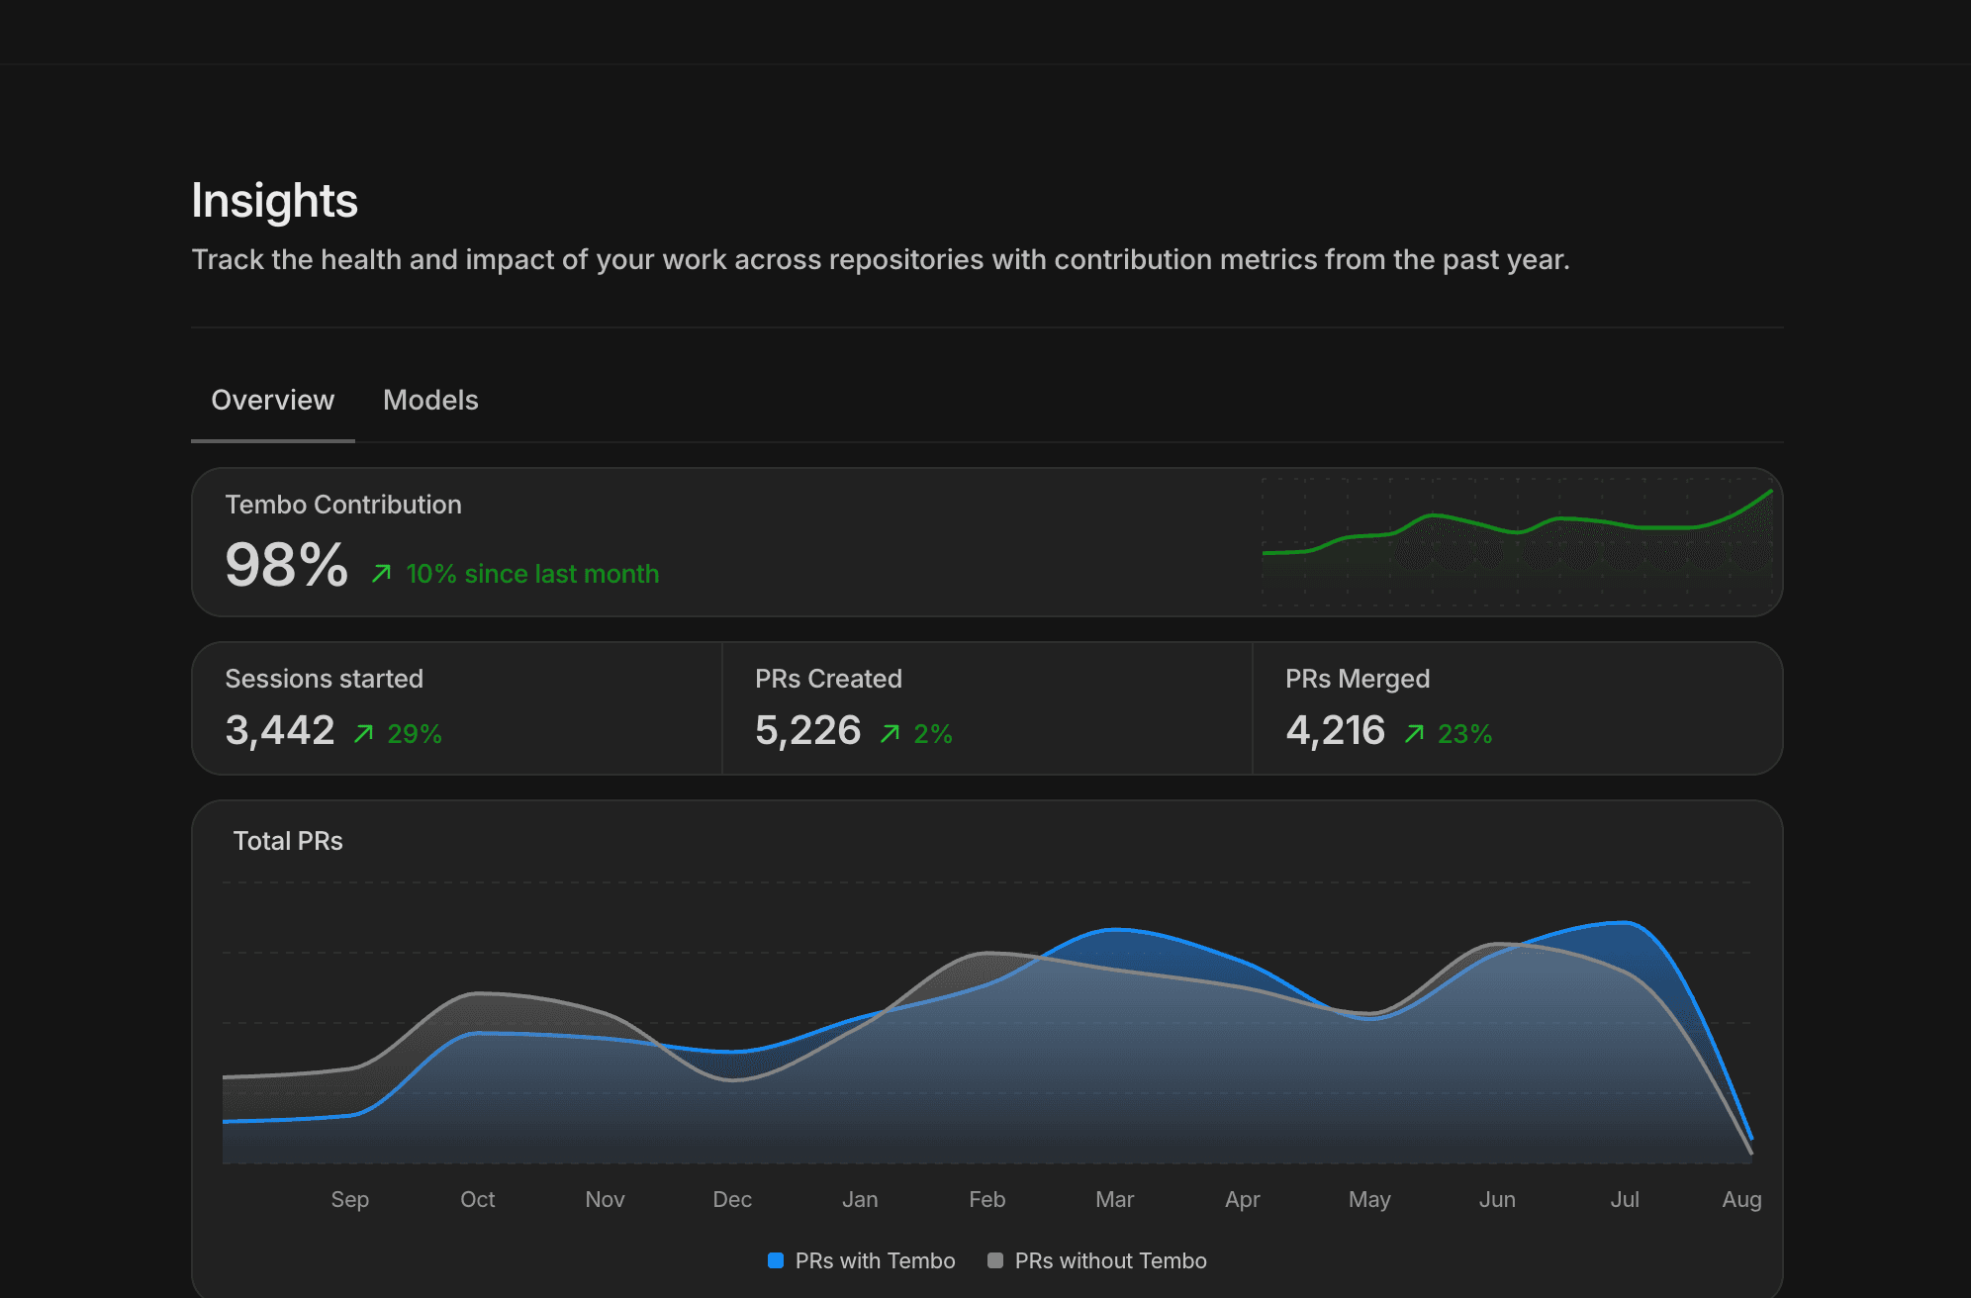Click the Mar label on the chart axis
Image resolution: width=1971 pixels, height=1298 pixels.
pos(1115,1199)
